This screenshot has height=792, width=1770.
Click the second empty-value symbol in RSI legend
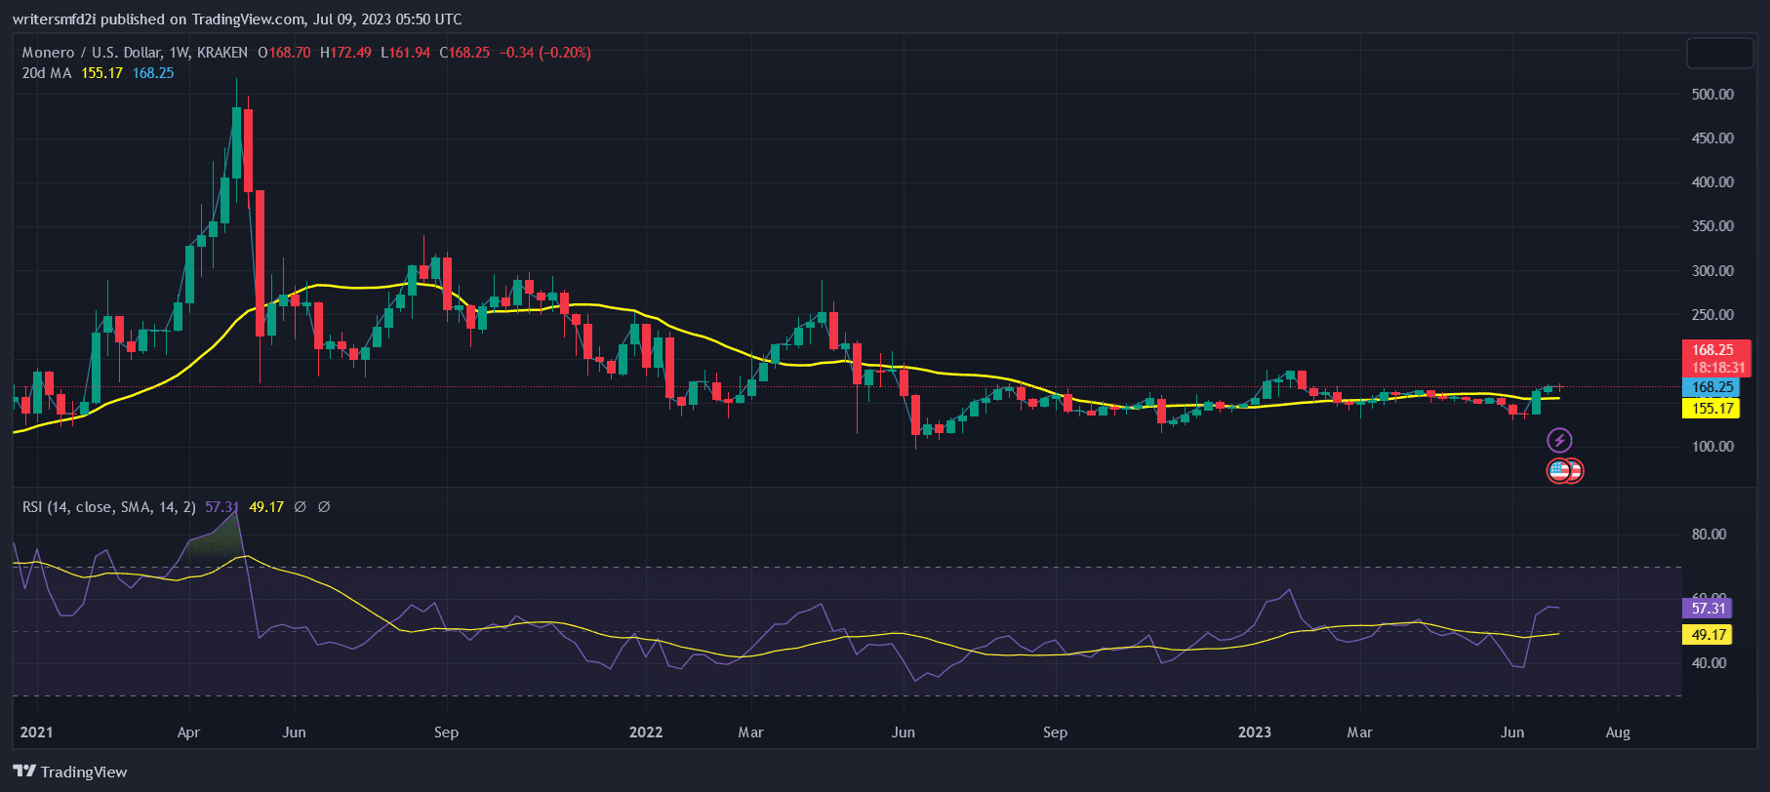click(324, 507)
